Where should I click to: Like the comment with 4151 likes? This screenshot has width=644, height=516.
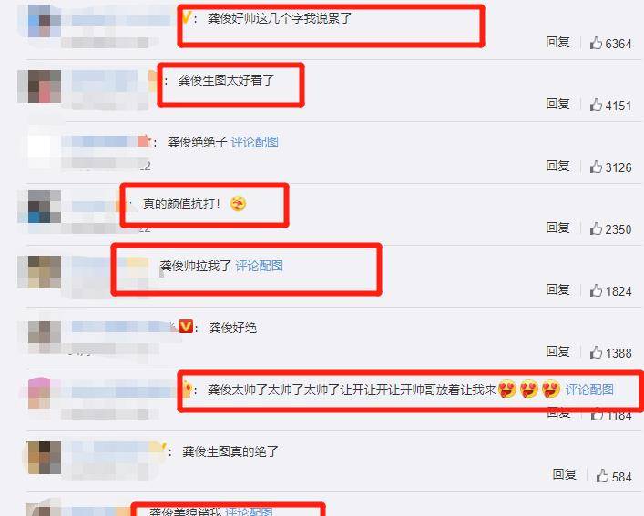pos(596,105)
